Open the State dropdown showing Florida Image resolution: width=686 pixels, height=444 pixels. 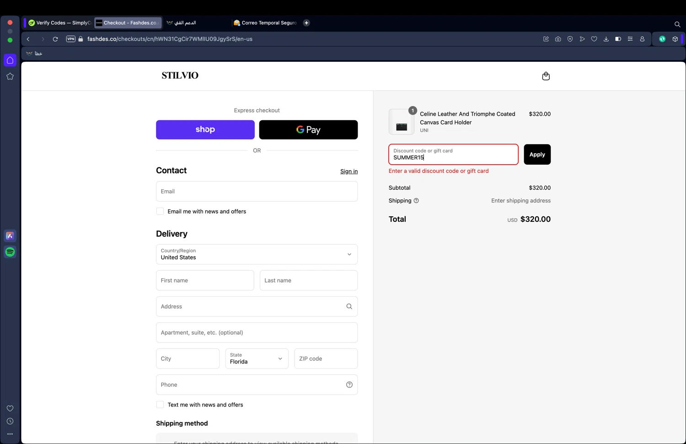pos(257,358)
